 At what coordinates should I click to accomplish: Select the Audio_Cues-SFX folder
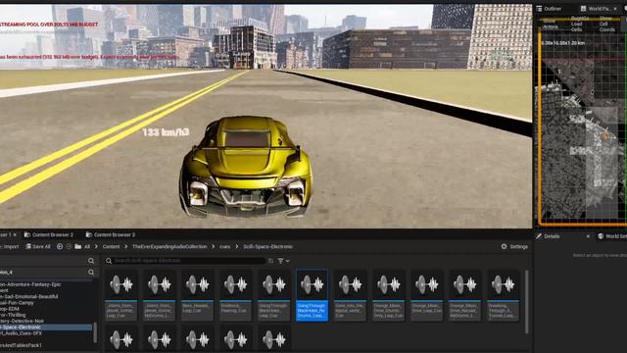[x=22, y=333]
